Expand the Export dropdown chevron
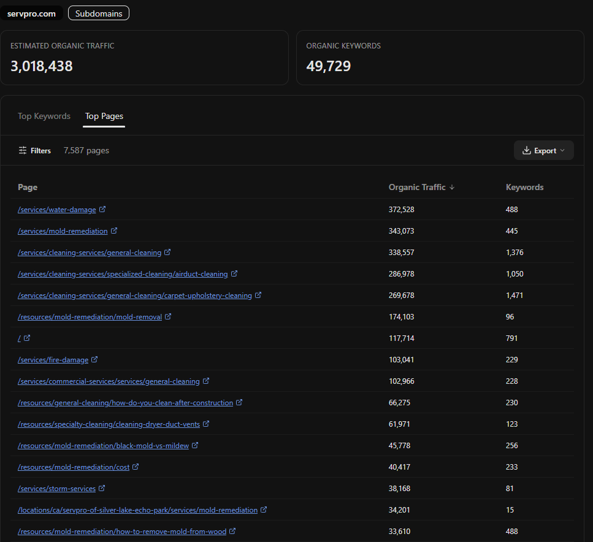This screenshot has height=542, width=593. [562, 151]
